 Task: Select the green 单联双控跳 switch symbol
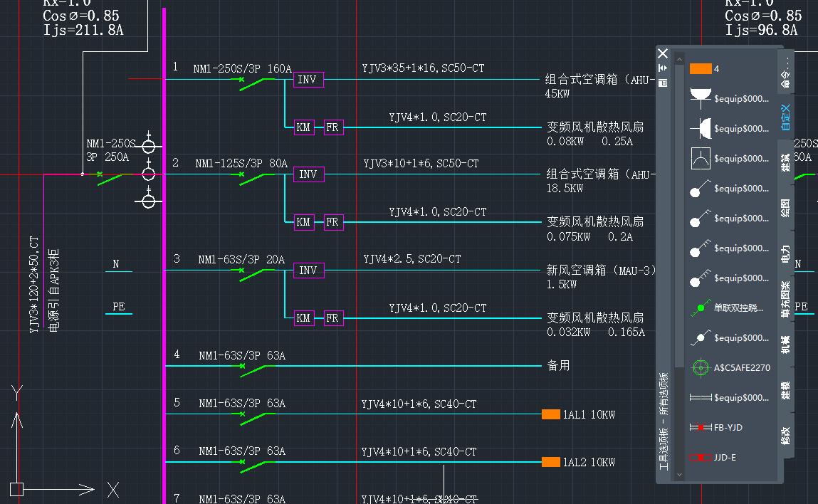[x=701, y=308]
